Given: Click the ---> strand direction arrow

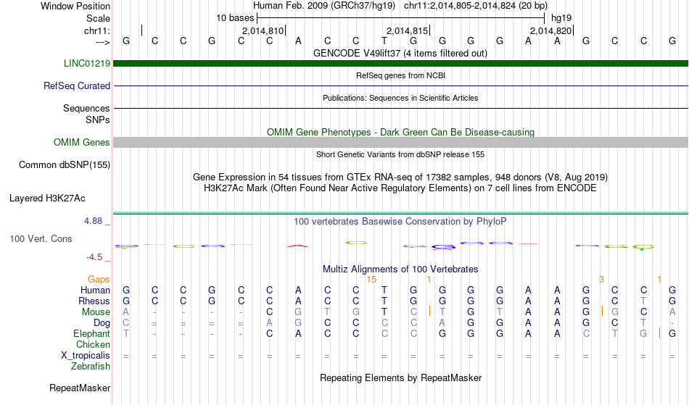Looking at the screenshot, I should pyautogui.click(x=103, y=42).
